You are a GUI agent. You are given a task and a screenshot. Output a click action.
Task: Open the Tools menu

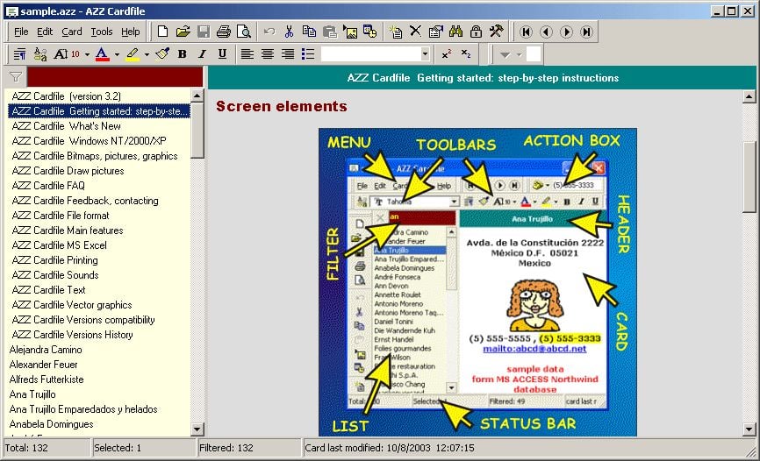pos(102,32)
